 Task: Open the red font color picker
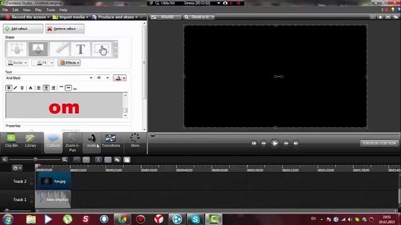pos(120,77)
